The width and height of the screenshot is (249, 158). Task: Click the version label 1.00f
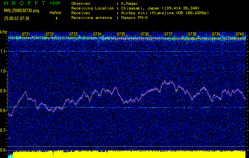[x=55, y=3]
